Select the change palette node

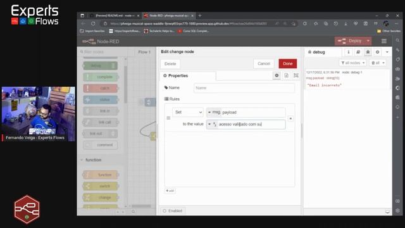[100, 198]
